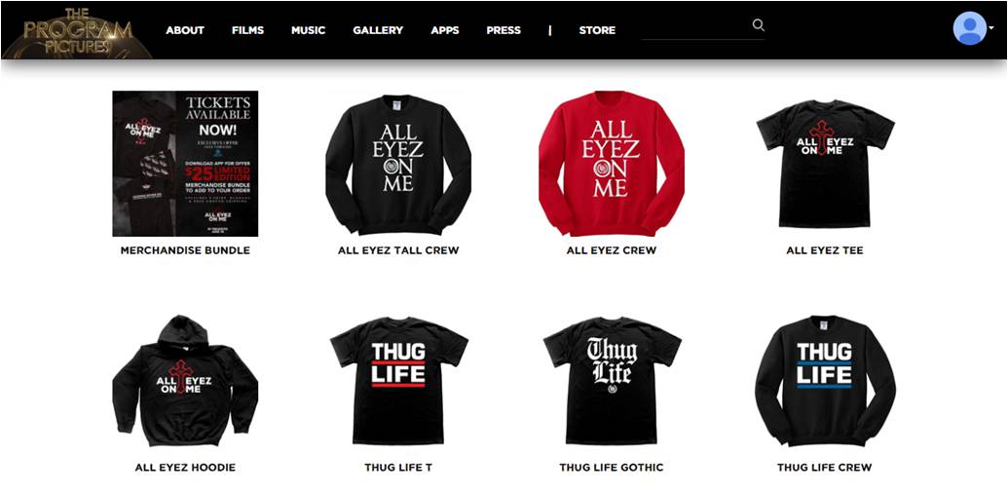The height and width of the screenshot is (493, 1008).
Task: Visit the Press page
Action: click(504, 30)
